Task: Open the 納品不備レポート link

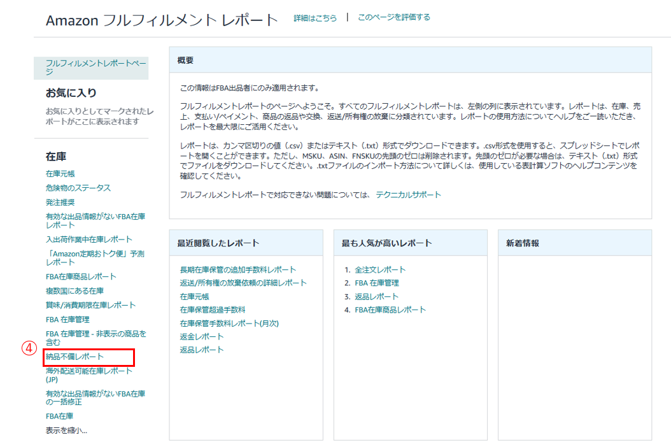Action: (75, 357)
